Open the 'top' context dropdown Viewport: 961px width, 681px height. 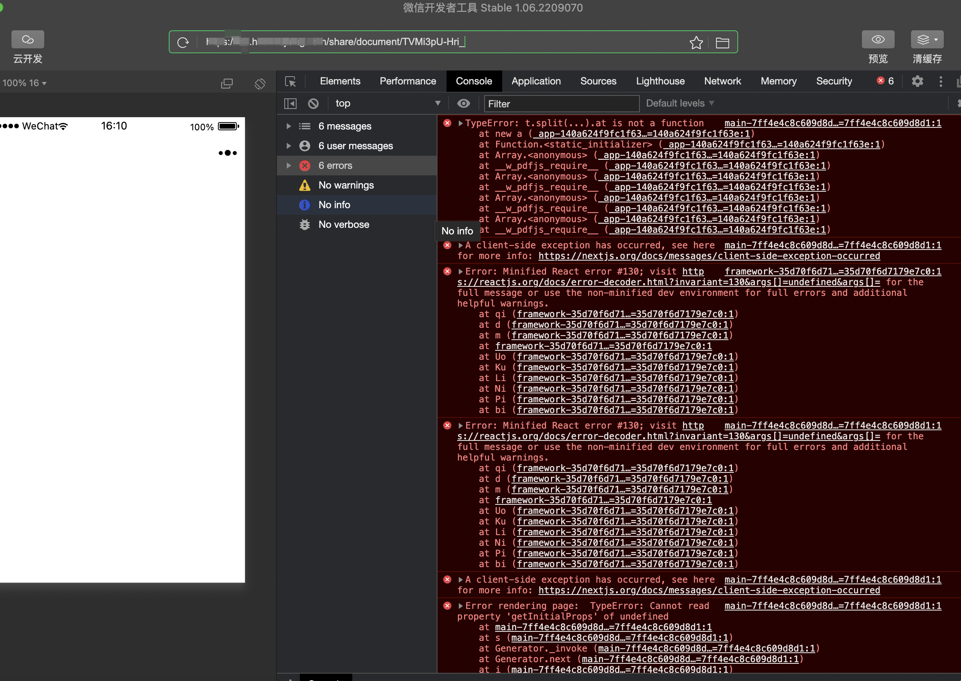[x=387, y=104]
